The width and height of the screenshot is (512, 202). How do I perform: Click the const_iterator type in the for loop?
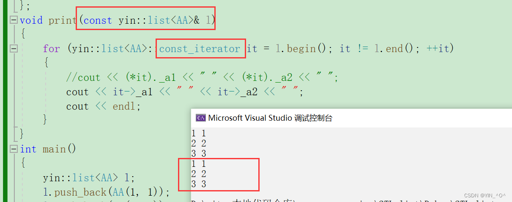[x=200, y=49]
